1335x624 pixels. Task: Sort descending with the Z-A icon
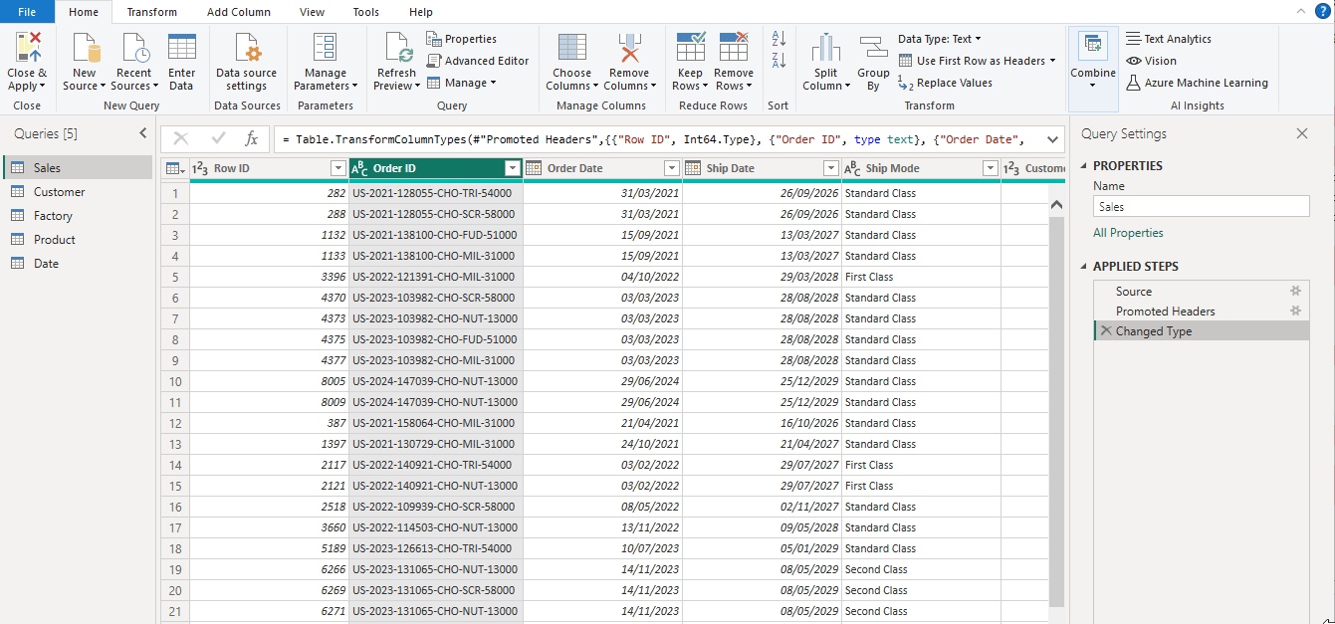(779, 61)
